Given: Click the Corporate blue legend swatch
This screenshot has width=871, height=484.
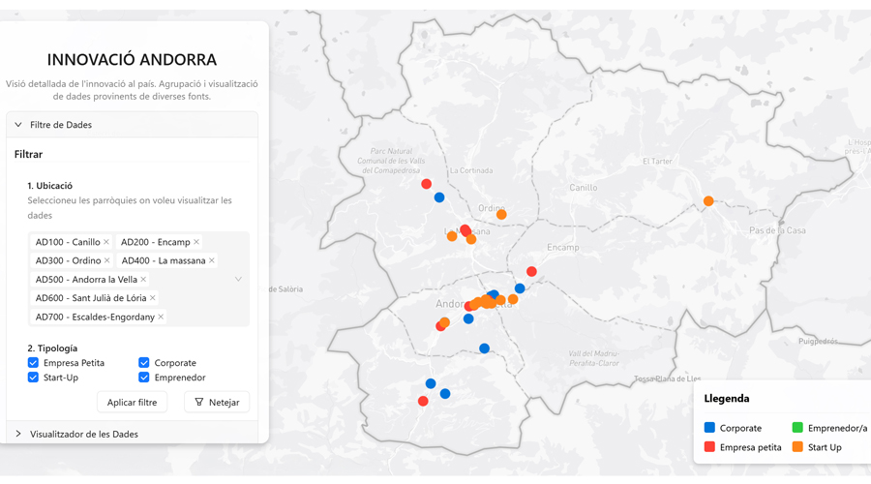Looking at the screenshot, I should (709, 427).
